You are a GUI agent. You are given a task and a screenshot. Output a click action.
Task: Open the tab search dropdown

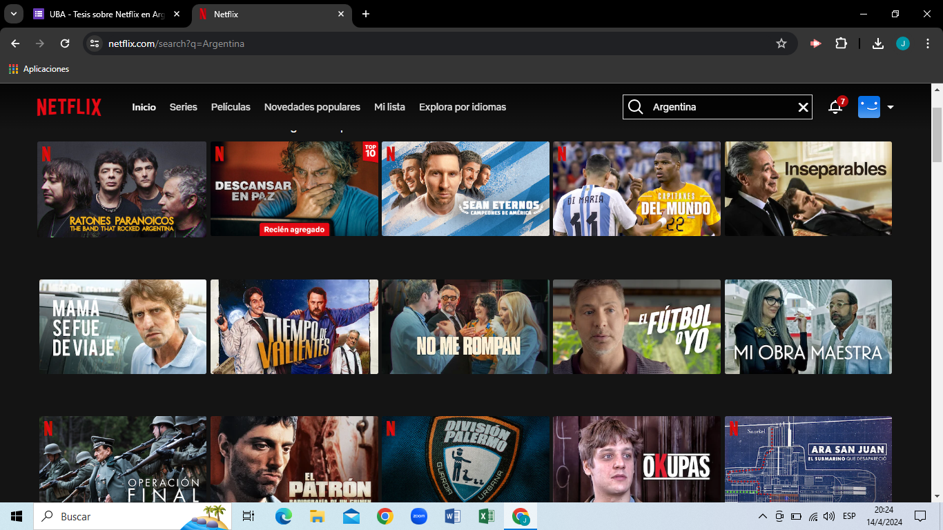tap(14, 14)
